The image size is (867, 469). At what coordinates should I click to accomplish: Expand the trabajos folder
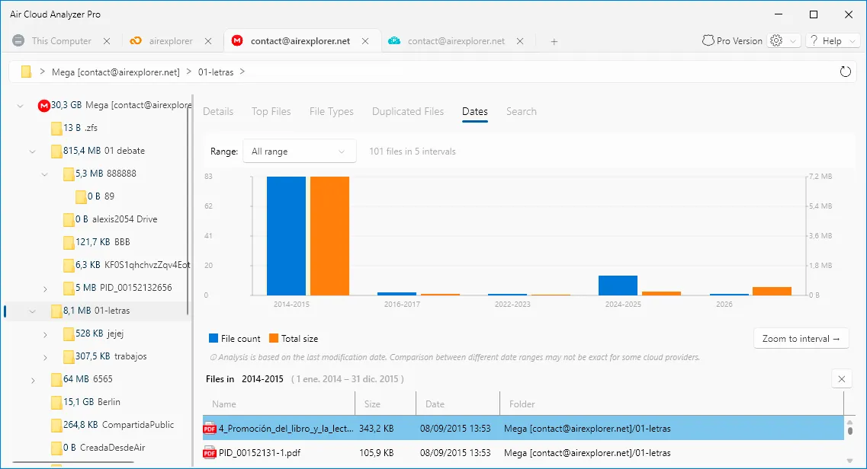pos(45,357)
